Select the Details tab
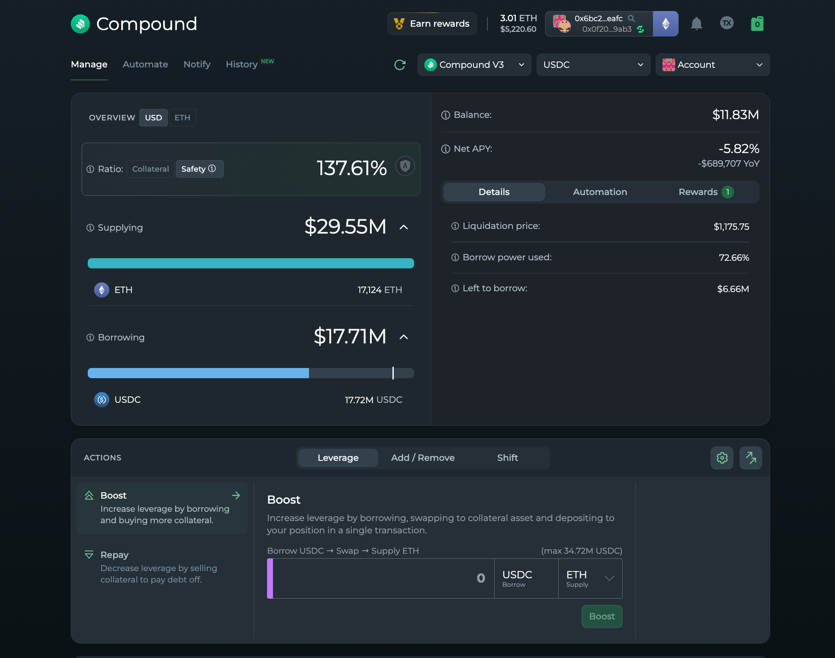Viewport: 835px width, 658px height. tap(494, 192)
